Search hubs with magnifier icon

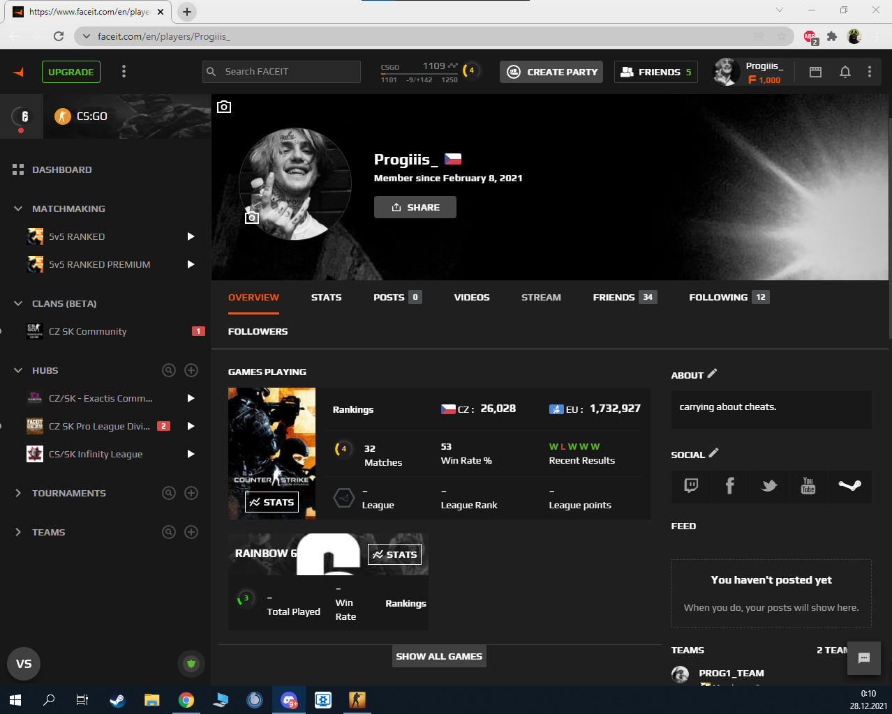(169, 370)
